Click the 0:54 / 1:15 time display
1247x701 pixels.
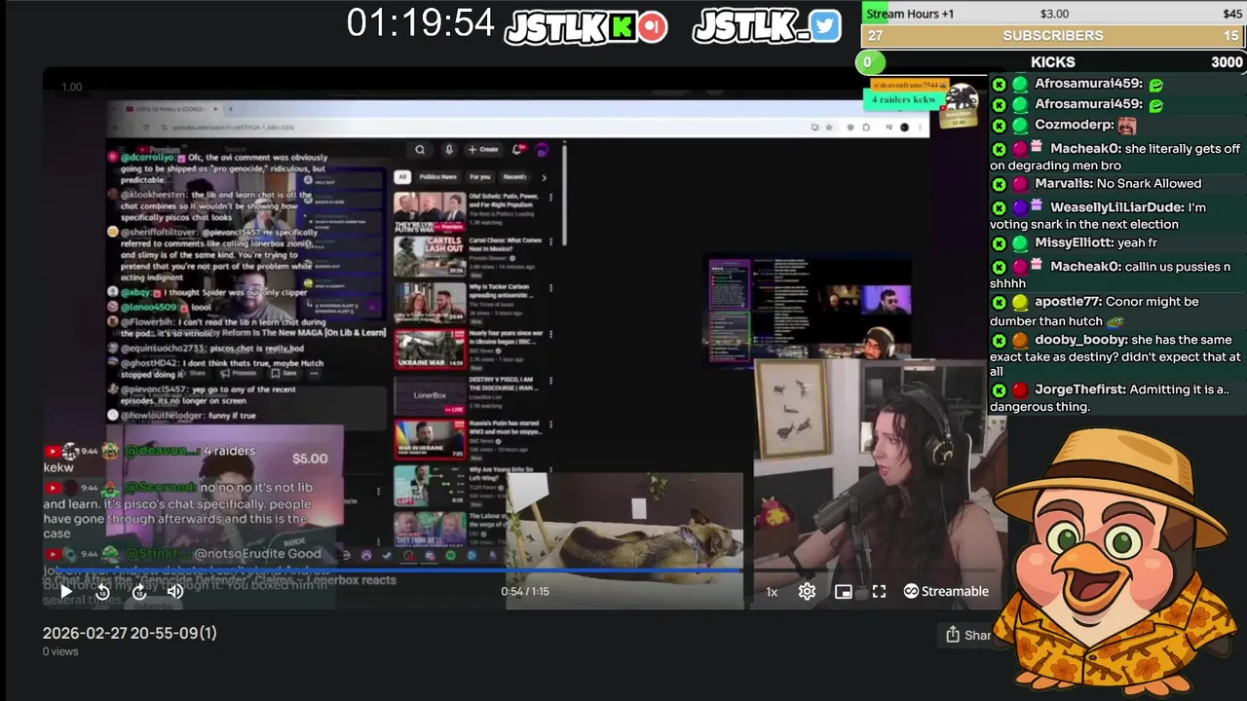pos(525,591)
